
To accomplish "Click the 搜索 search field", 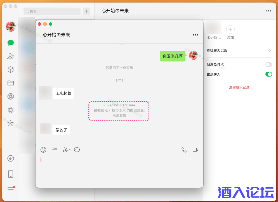I will tap(52, 11).
